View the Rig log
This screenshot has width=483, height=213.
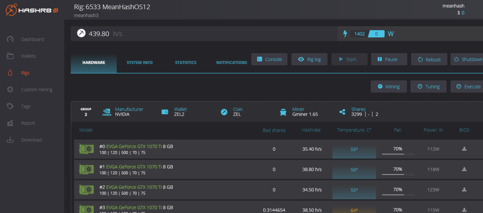tap(309, 59)
